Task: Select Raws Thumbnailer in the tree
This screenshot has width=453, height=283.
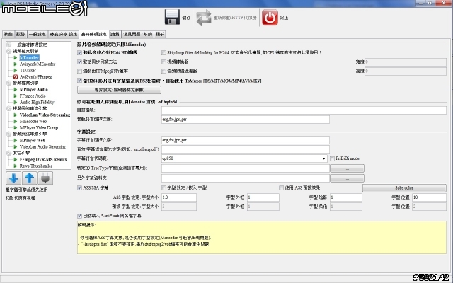Action: coord(36,166)
